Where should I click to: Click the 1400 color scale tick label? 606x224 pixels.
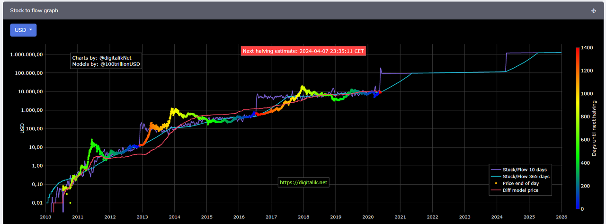point(588,48)
